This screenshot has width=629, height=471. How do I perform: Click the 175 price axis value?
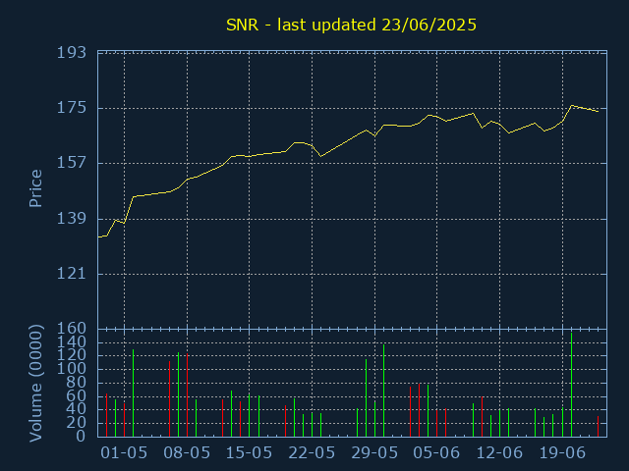[72, 108]
